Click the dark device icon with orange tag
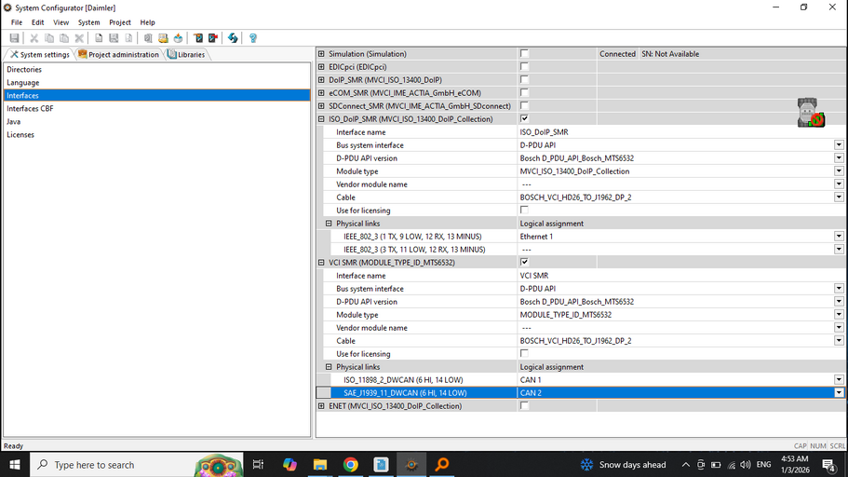Screen dimensions: 848x477 [198, 38]
